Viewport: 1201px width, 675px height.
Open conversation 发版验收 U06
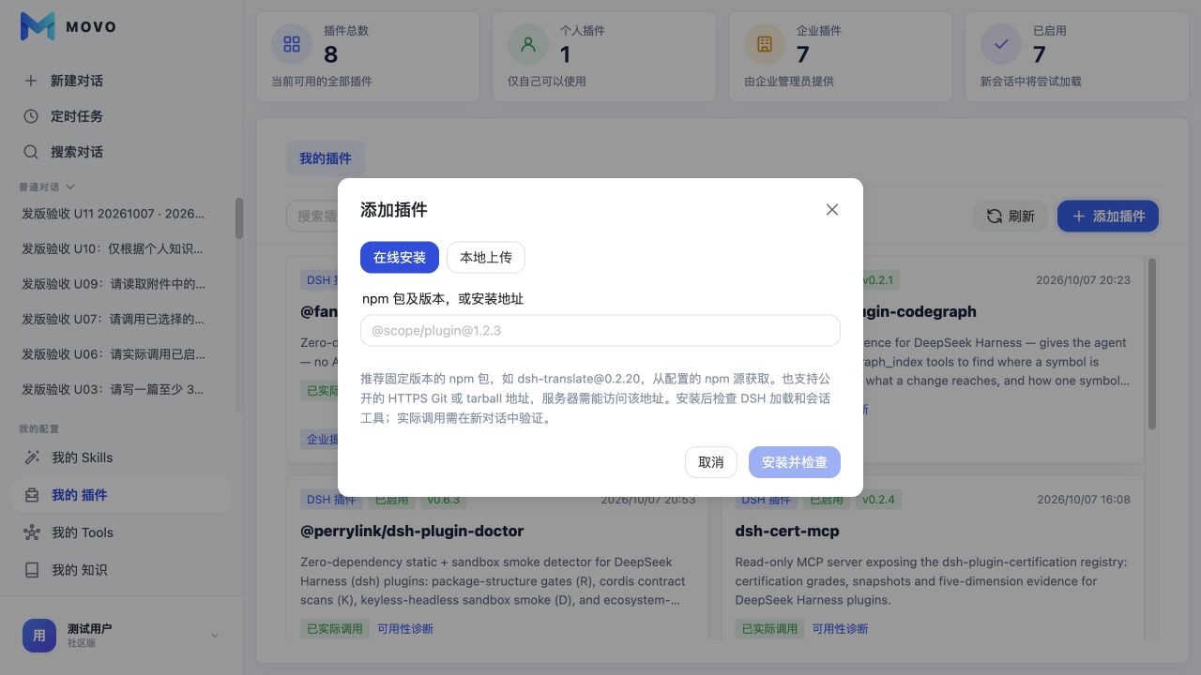tap(113, 354)
